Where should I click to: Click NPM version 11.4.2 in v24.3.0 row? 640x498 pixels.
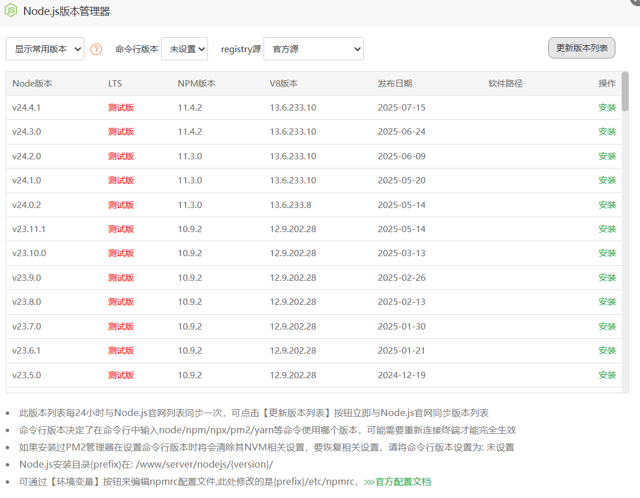[190, 131]
